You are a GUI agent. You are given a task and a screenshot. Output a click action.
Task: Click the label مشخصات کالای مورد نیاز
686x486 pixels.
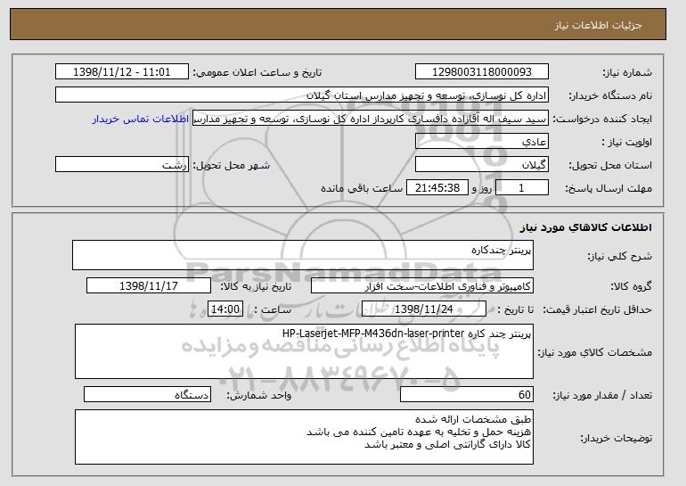[x=594, y=352]
